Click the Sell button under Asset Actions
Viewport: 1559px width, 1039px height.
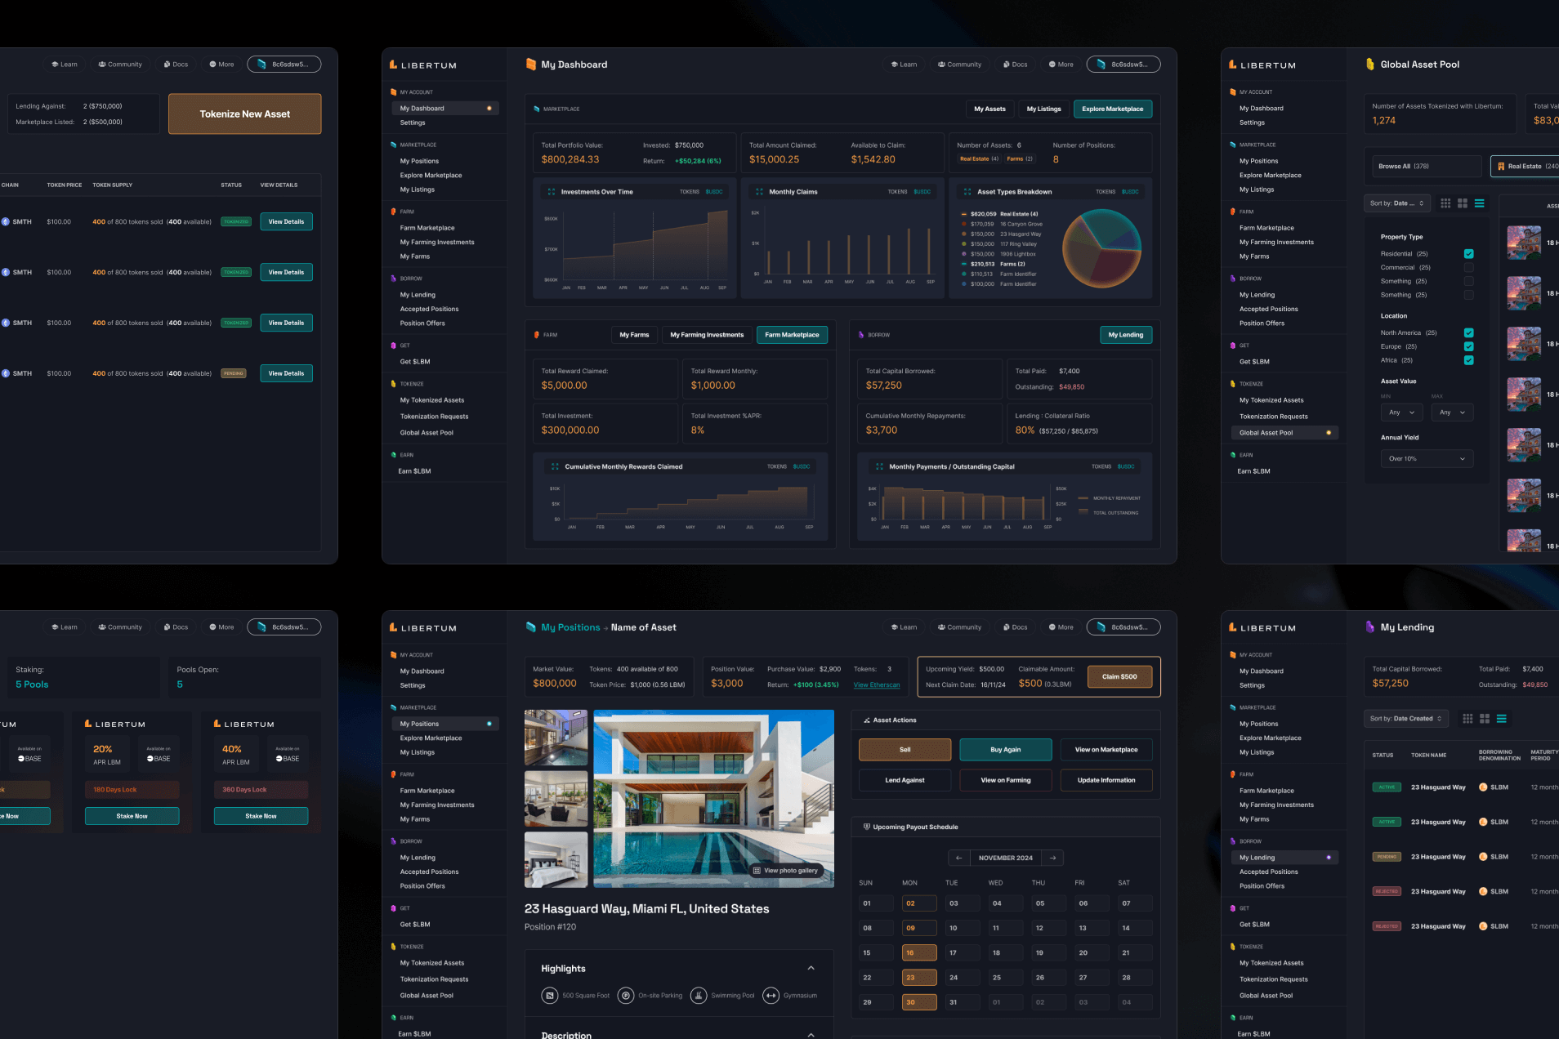[905, 750]
